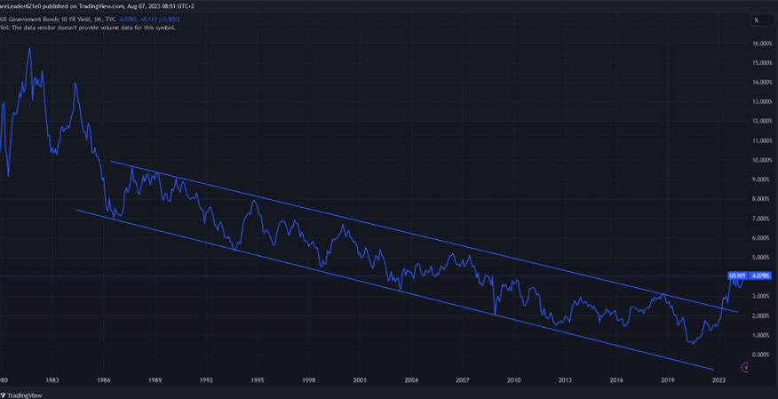This screenshot has width=778, height=399.
Task: Toggle the percent scale button at top right
Action: point(758,20)
